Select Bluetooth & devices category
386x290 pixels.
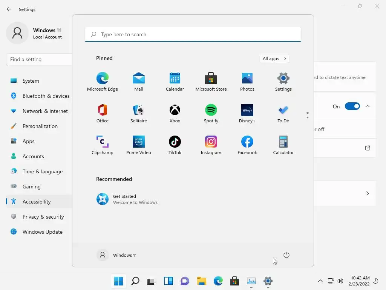pos(39,96)
